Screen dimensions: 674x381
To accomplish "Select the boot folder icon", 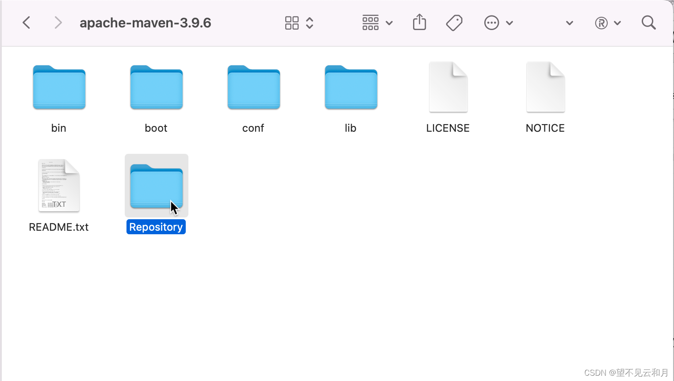I will (x=157, y=88).
